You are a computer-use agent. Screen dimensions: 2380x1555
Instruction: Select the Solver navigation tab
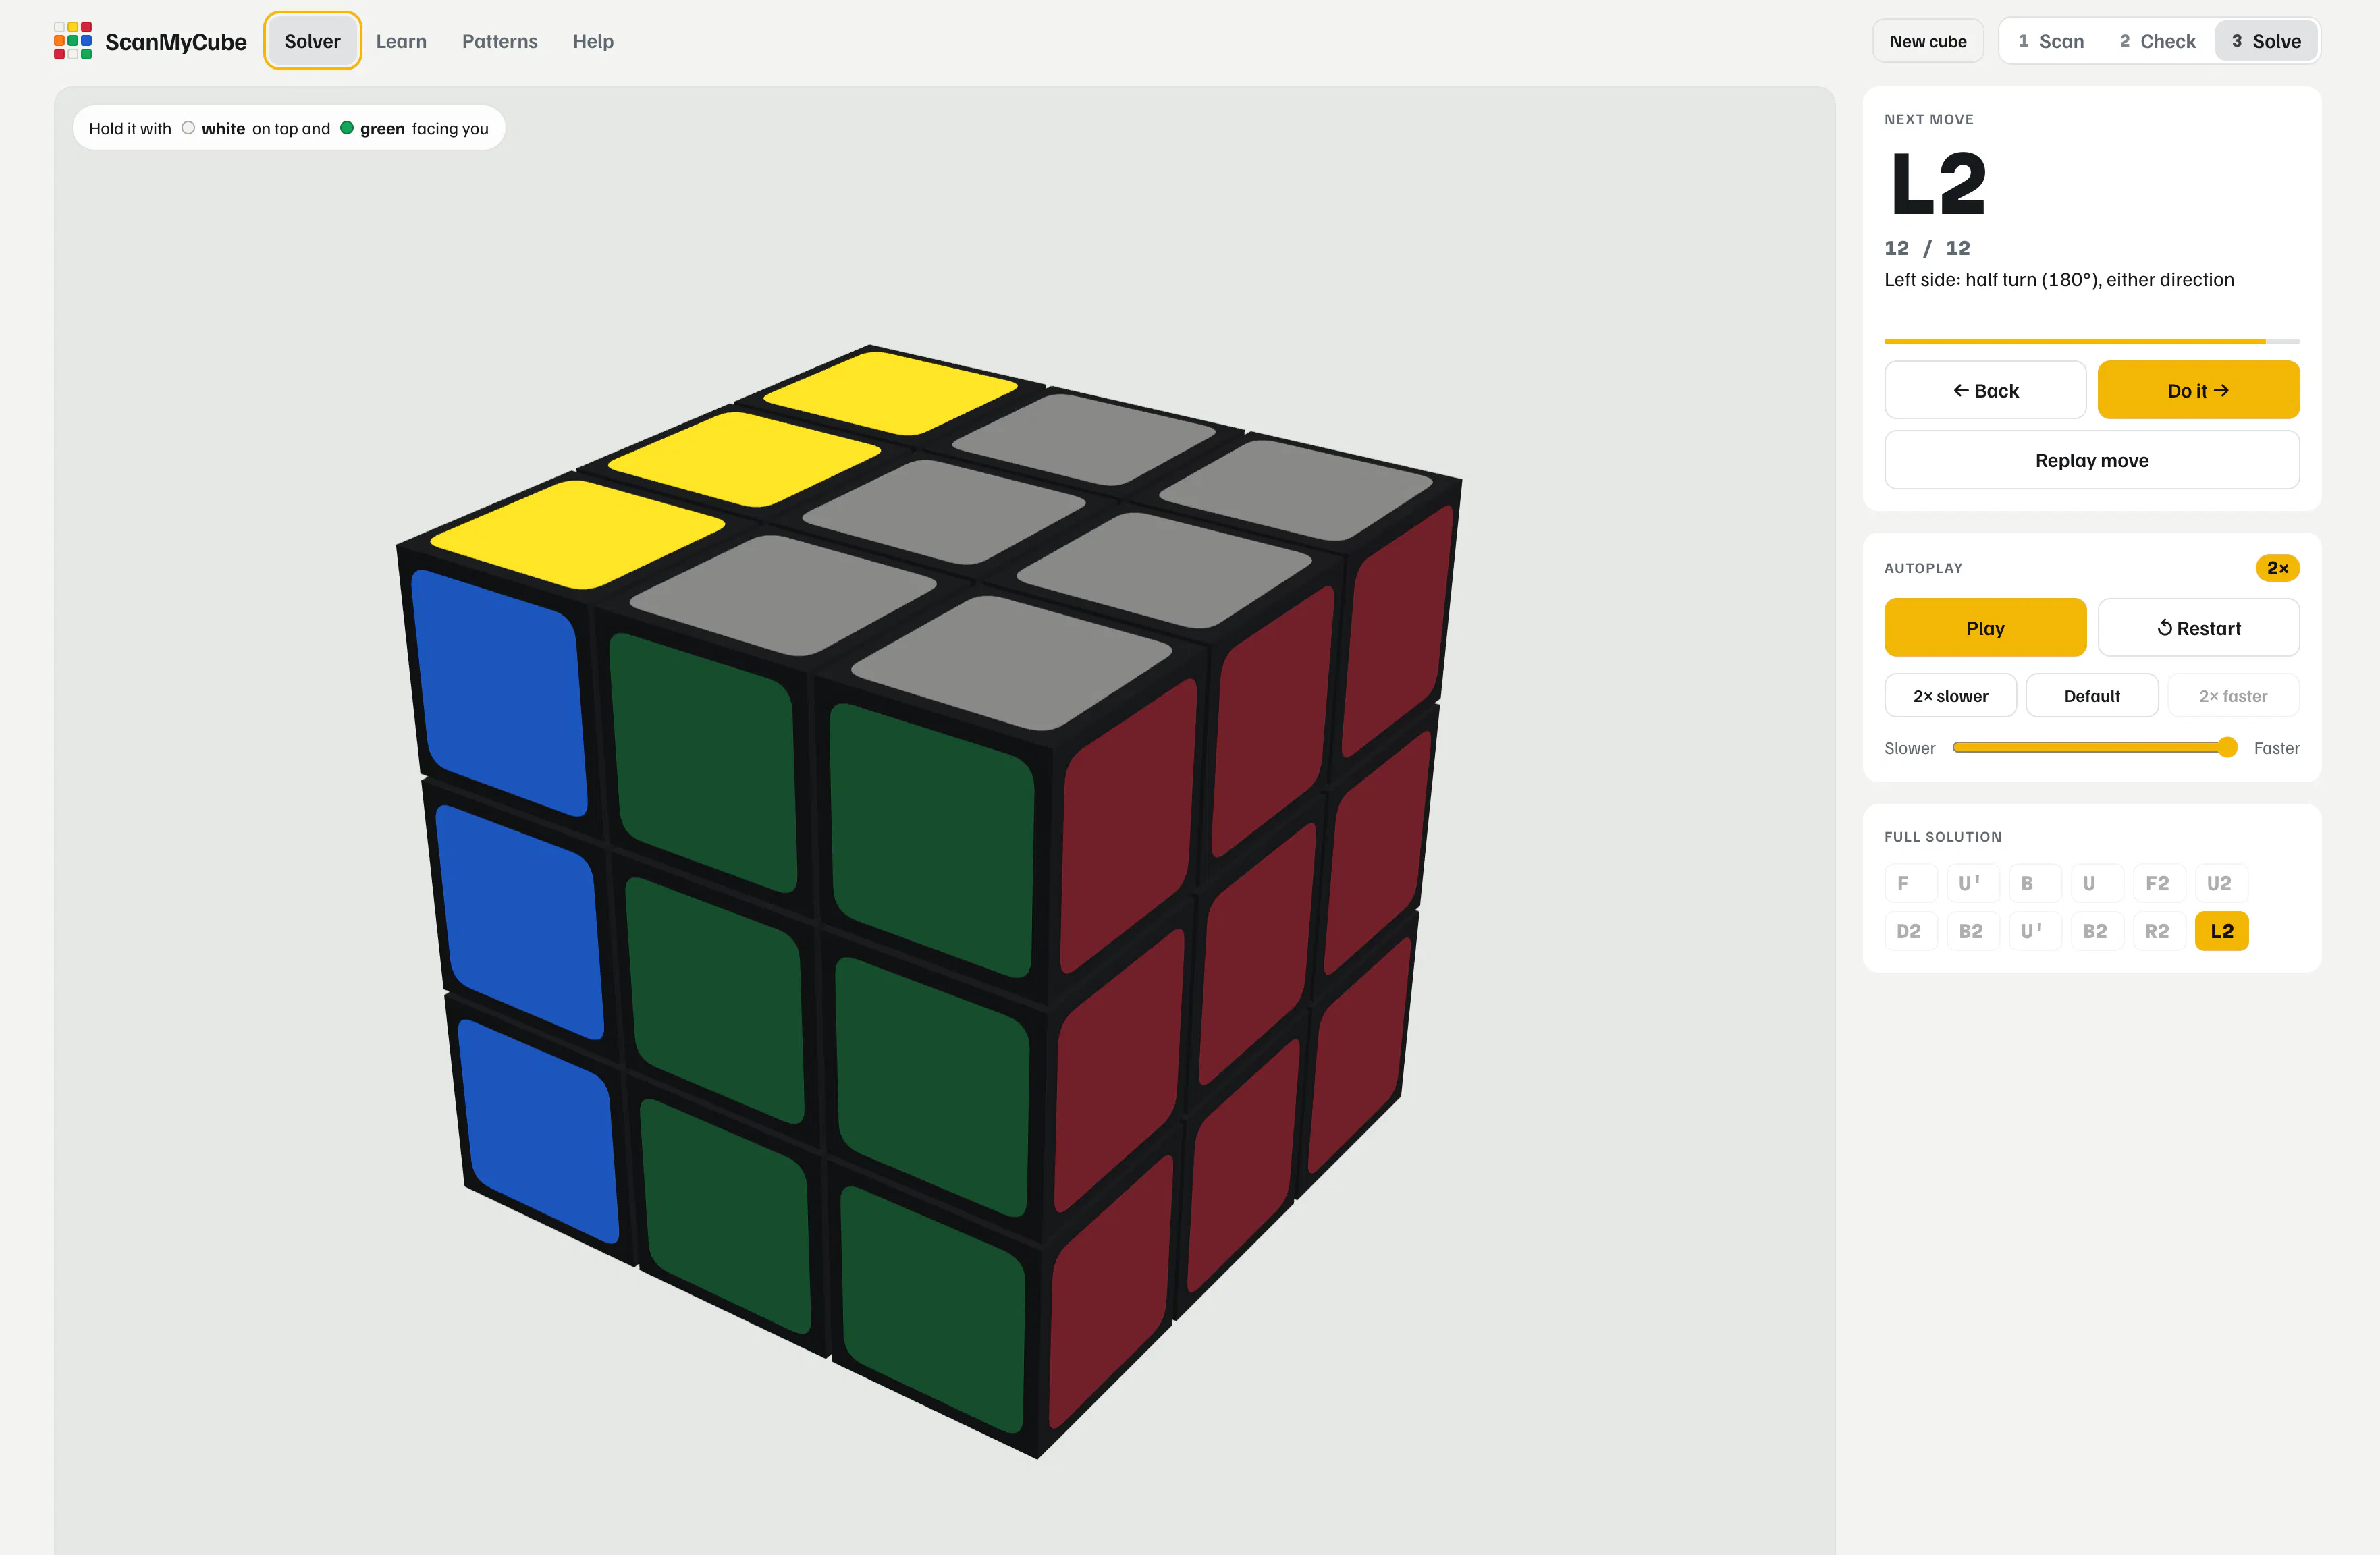coord(312,41)
